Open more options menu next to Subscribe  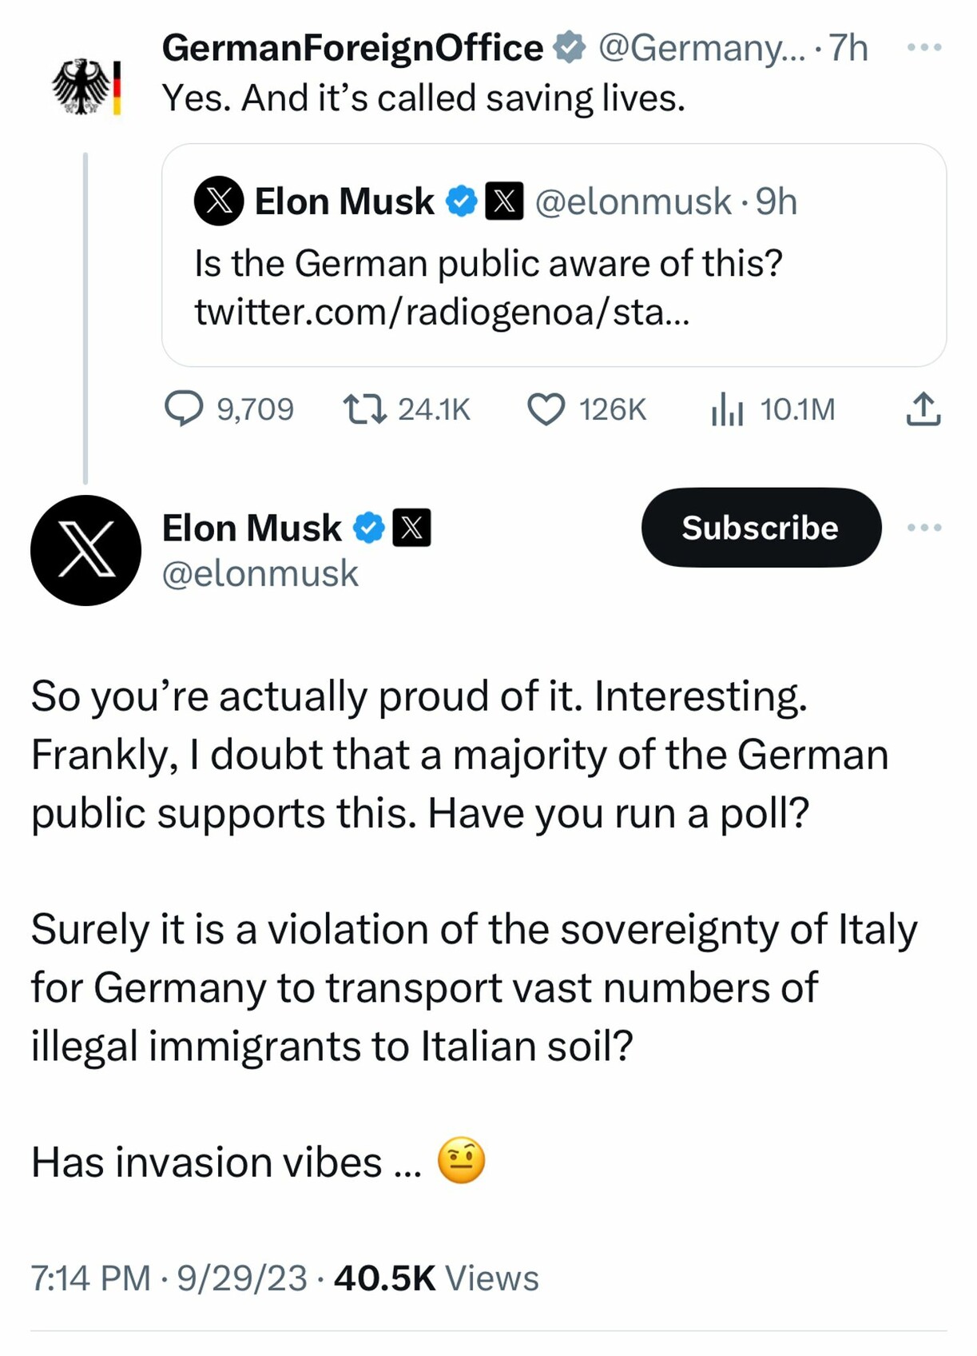pyautogui.click(x=924, y=528)
